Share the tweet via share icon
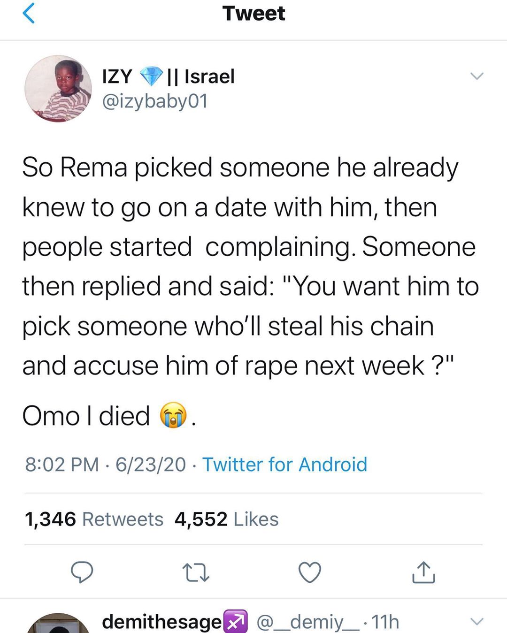Image resolution: width=507 pixels, height=633 pixels. click(x=423, y=572)
